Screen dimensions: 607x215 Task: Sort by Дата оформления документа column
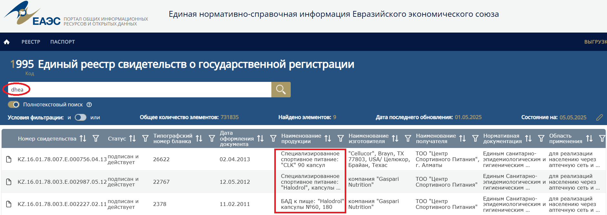(x=260, y=138)
